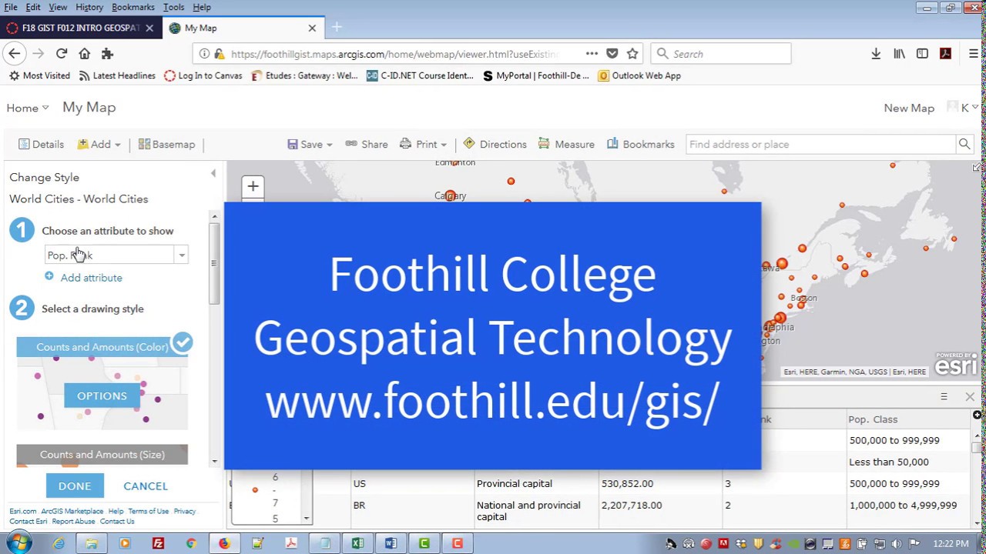Click the DONE button
Image resolution: width=986 pixels, height=554 pixels.
[75, 486]
